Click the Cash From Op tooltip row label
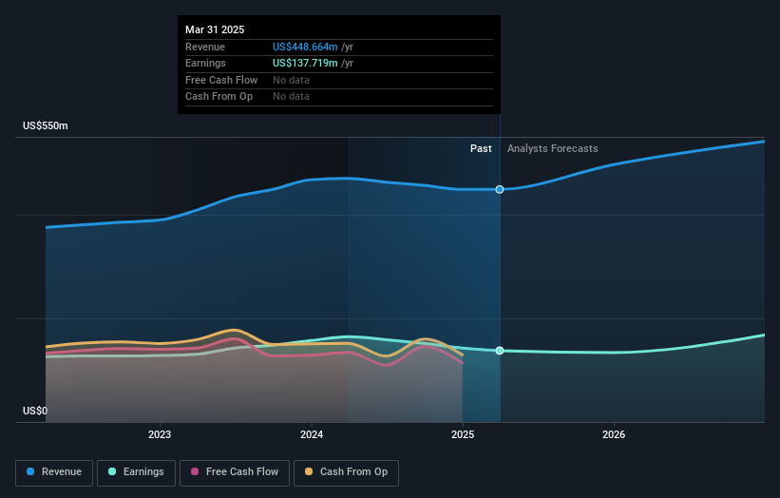 219,97
